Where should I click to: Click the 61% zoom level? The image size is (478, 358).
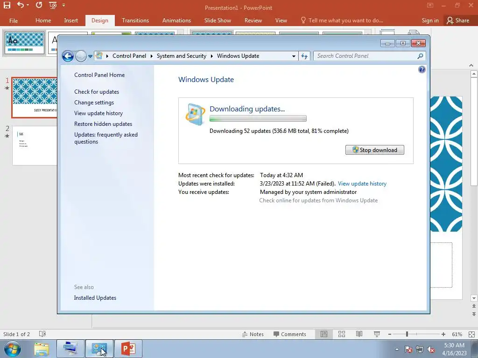coord(457,334)
